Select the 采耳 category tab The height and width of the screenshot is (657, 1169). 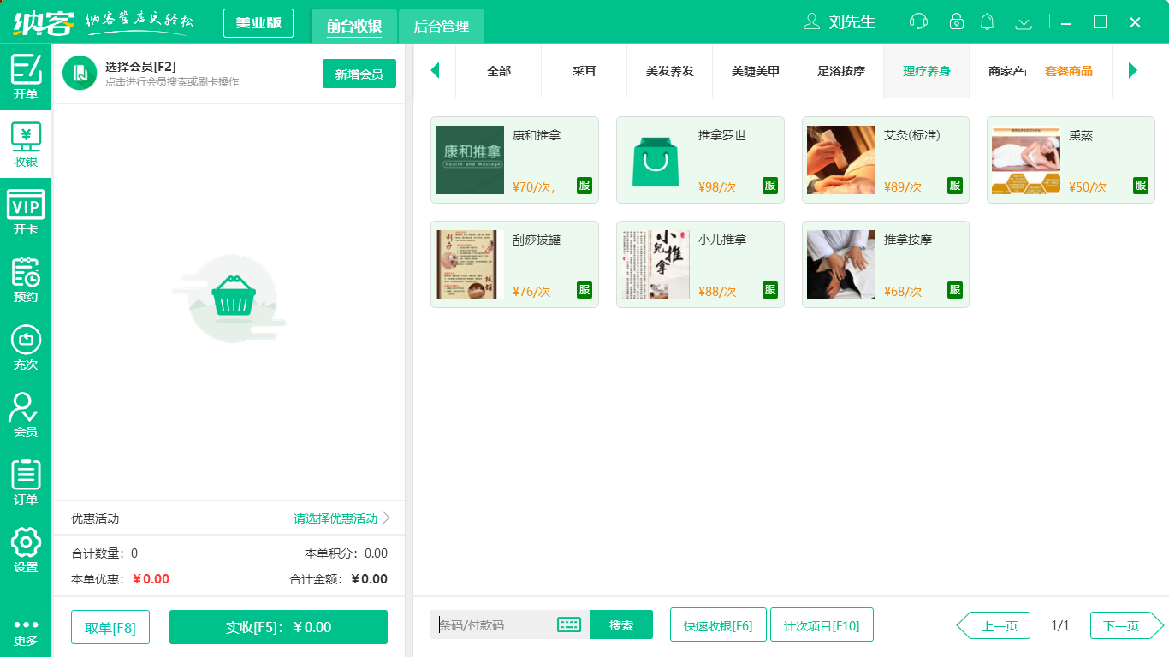click(584, 71)
